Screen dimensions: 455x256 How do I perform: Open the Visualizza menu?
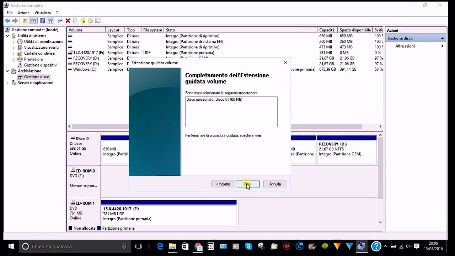[x=43, y=13]
